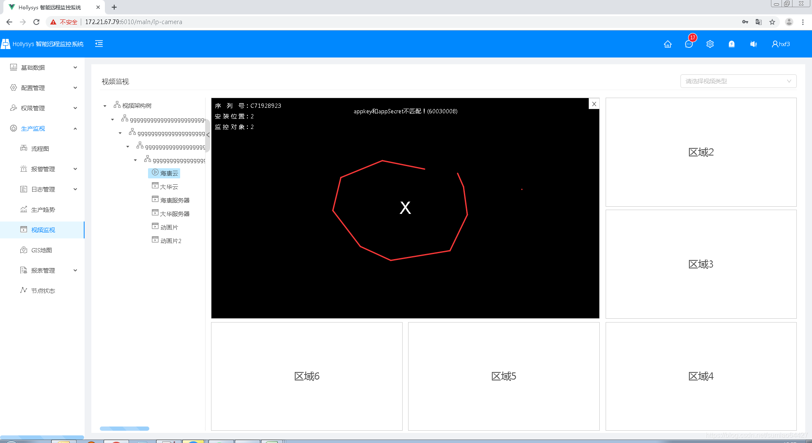This screenshot has width=812, height=443.
Task: Select the 海康服务器 camera node
Action: click(171, 200)
